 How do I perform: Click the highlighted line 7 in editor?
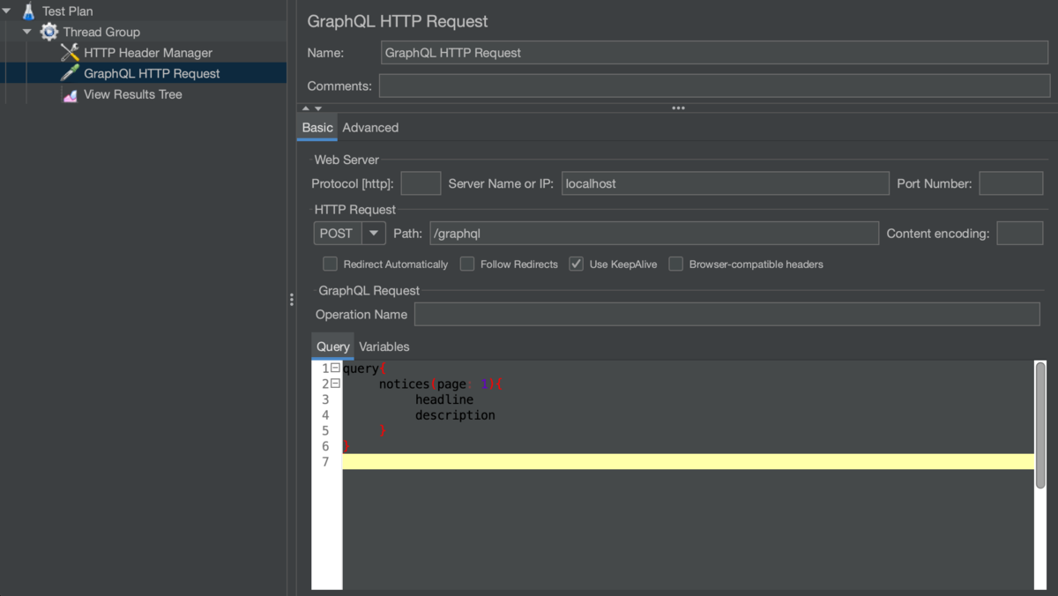point(688,462)
